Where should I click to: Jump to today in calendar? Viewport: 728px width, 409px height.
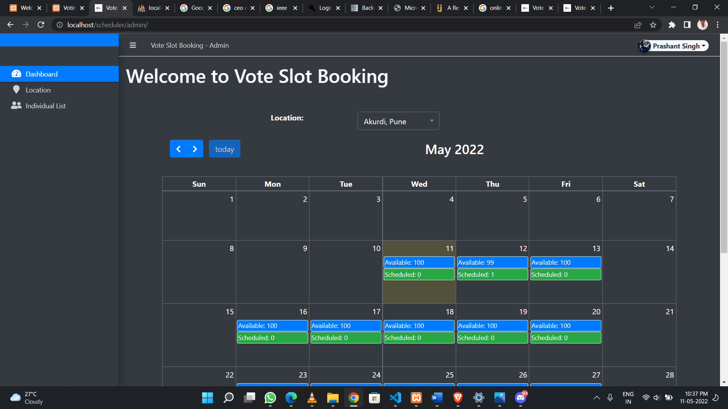click(224, 149)
